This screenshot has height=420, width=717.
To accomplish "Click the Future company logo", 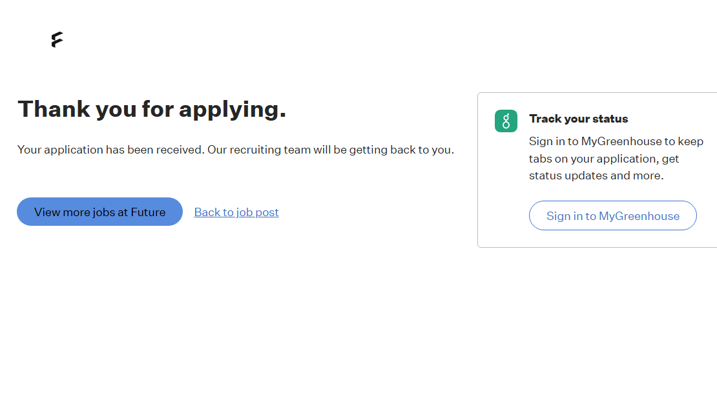I will coord(57,40).
